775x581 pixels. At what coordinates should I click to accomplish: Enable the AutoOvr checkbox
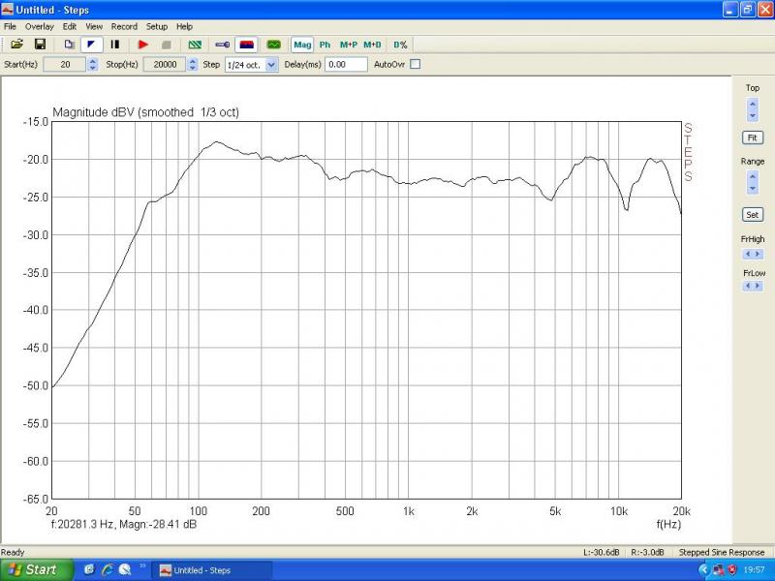coord(416,64)
